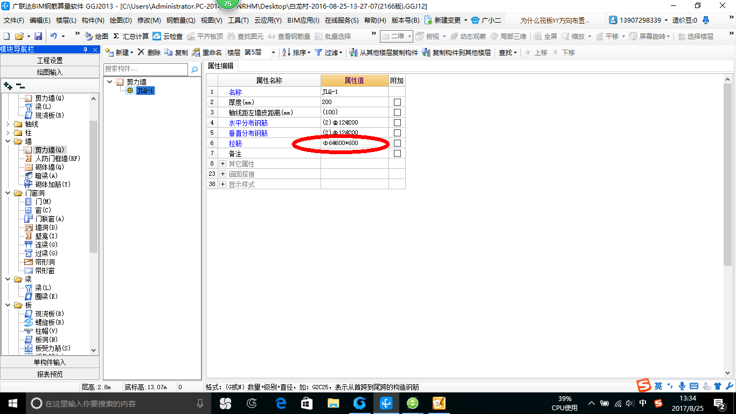
Task: Open the 构件(N) menu
Action: coord(93,20)
